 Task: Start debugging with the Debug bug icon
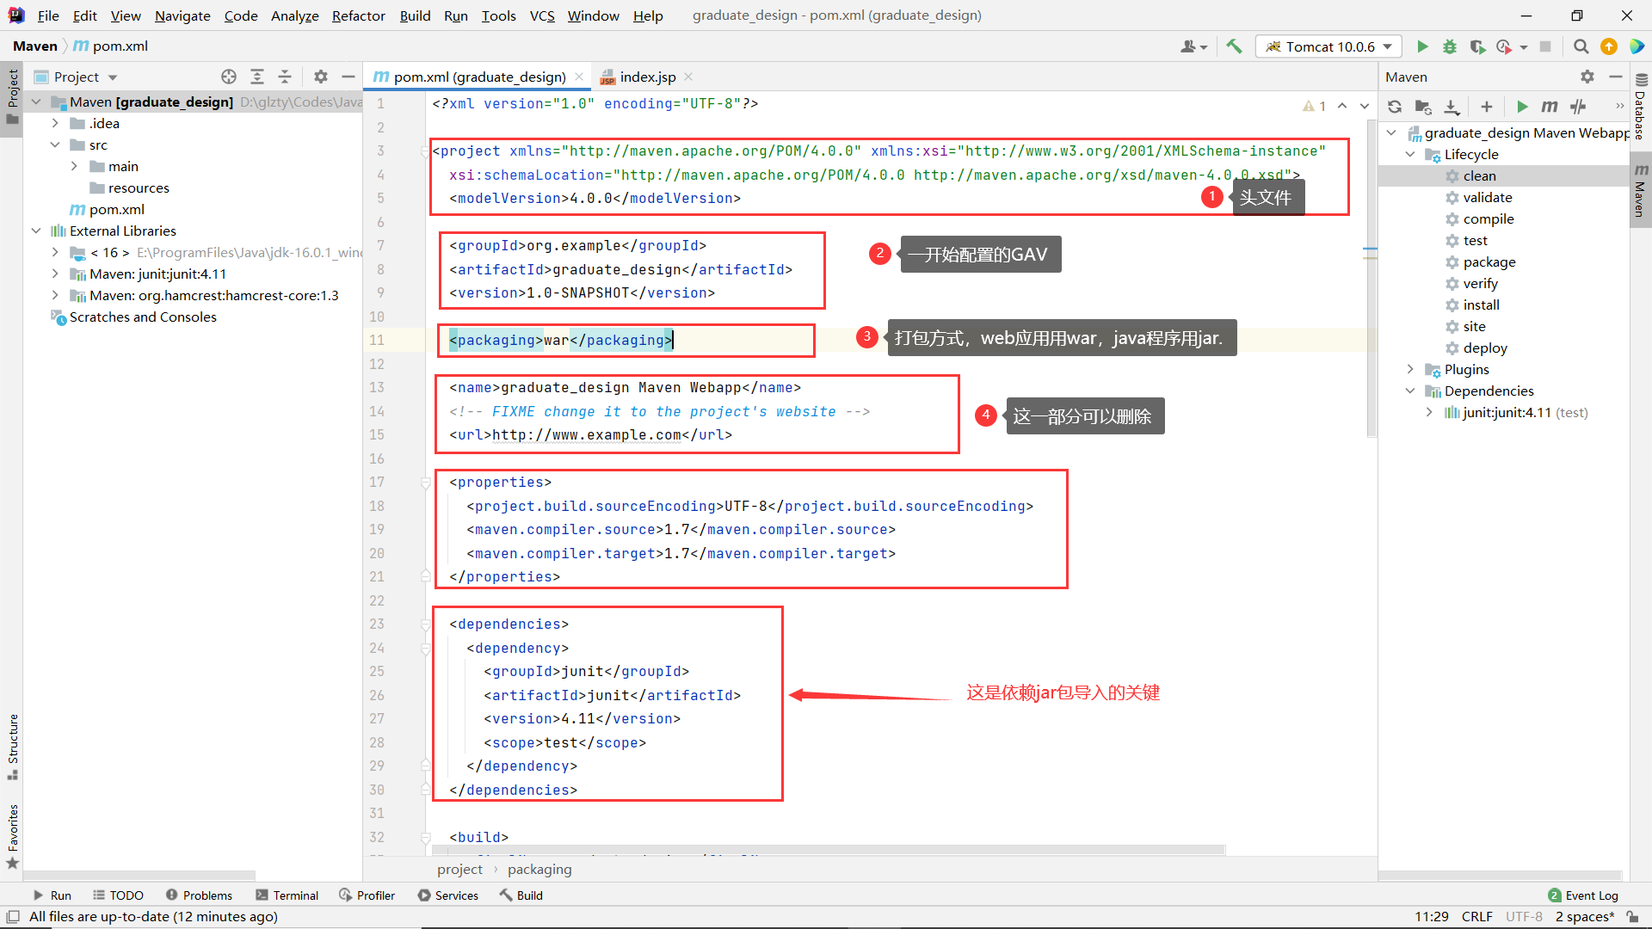(x=1450, y=46)
